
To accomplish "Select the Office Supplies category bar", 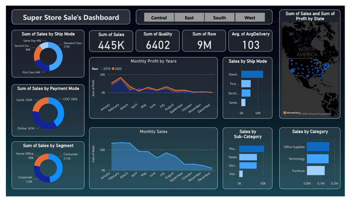I will click(318, 147).
